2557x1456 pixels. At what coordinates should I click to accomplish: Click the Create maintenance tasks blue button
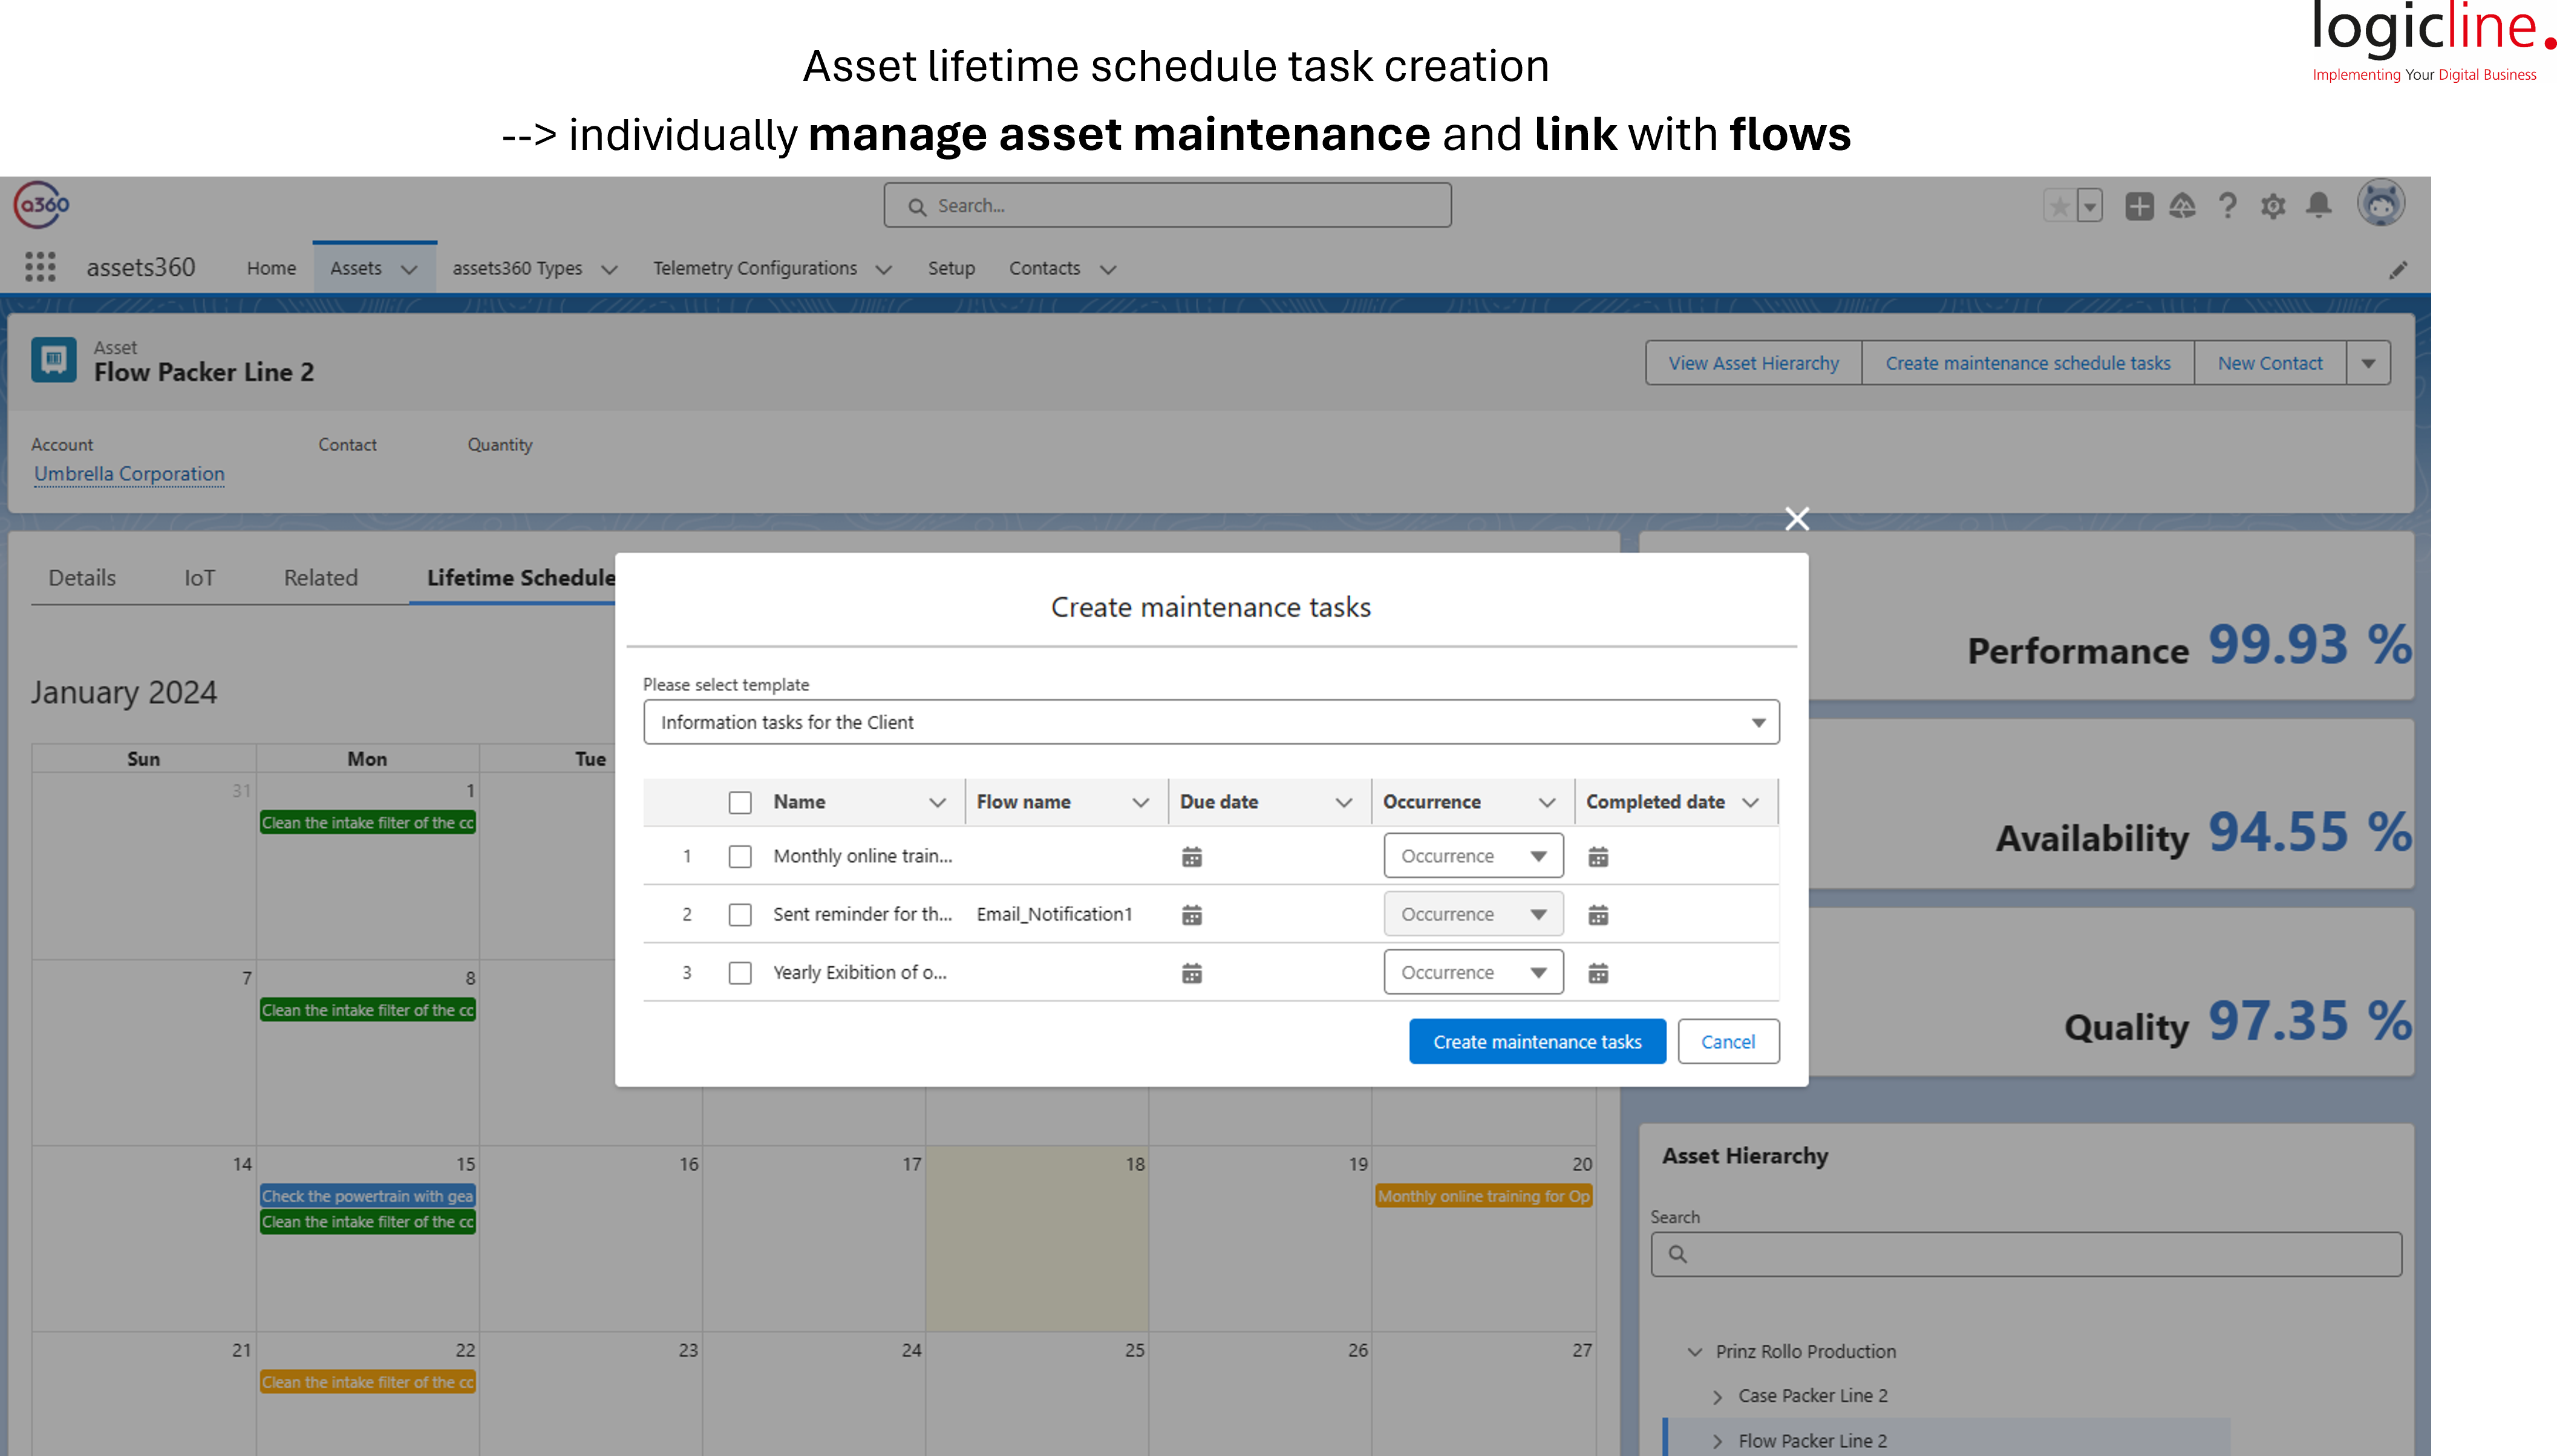[x=1536, y=1042]
